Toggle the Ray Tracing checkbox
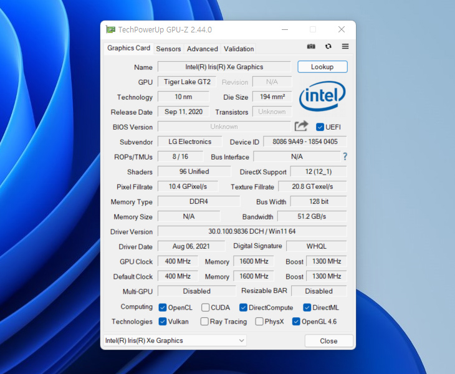This screenshot has height=374, width=455. (x=204, y=322)
